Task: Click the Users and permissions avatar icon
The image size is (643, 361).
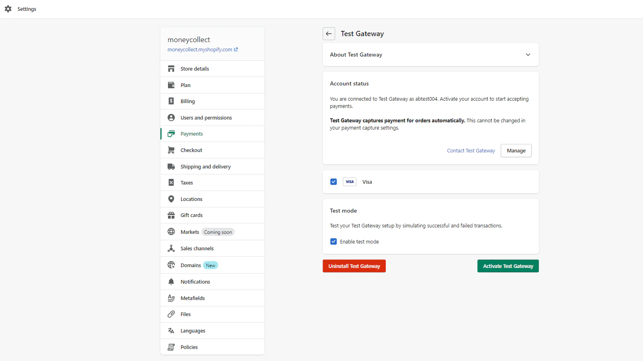Action: pos(171,118)
